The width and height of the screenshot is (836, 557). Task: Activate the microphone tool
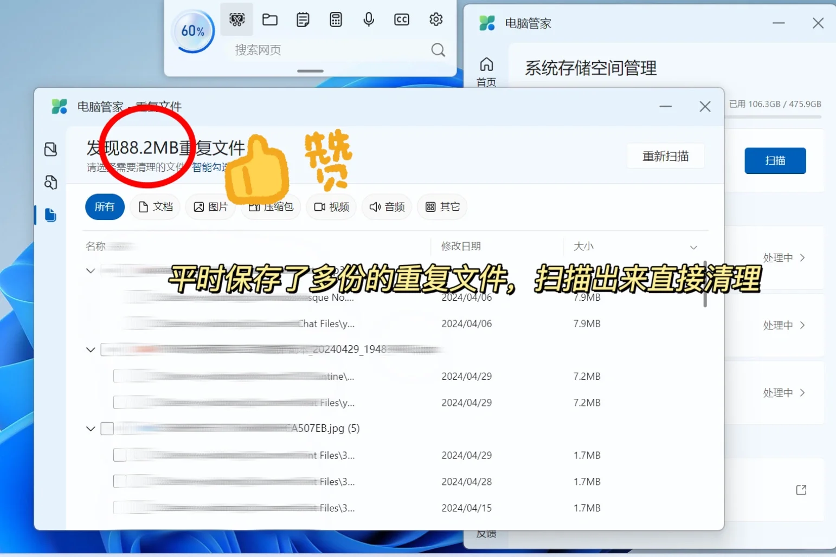click(x=369, y=19)
